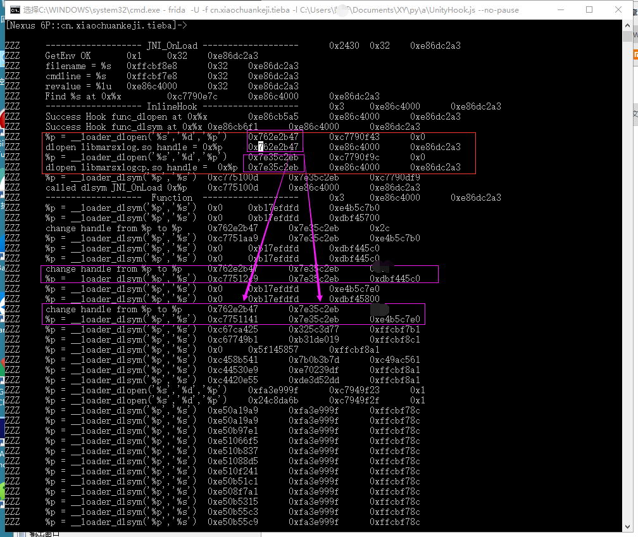
Task: Click the value 0xe50b97e1
Action: point(233,431)
